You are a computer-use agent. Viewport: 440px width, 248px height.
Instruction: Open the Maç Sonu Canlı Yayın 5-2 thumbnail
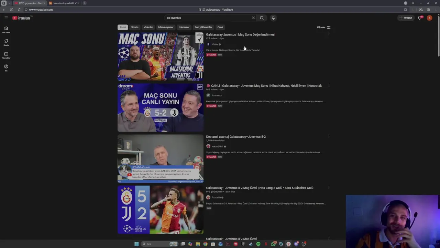tap(161, 107)
